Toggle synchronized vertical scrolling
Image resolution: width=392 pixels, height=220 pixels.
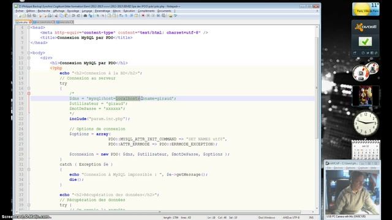point(109,16)
